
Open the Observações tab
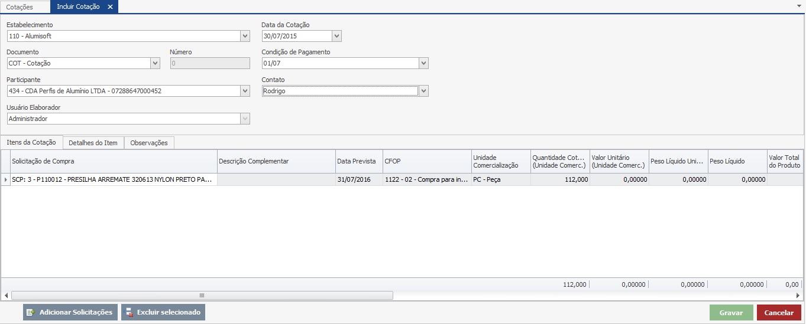coord(149,143)
